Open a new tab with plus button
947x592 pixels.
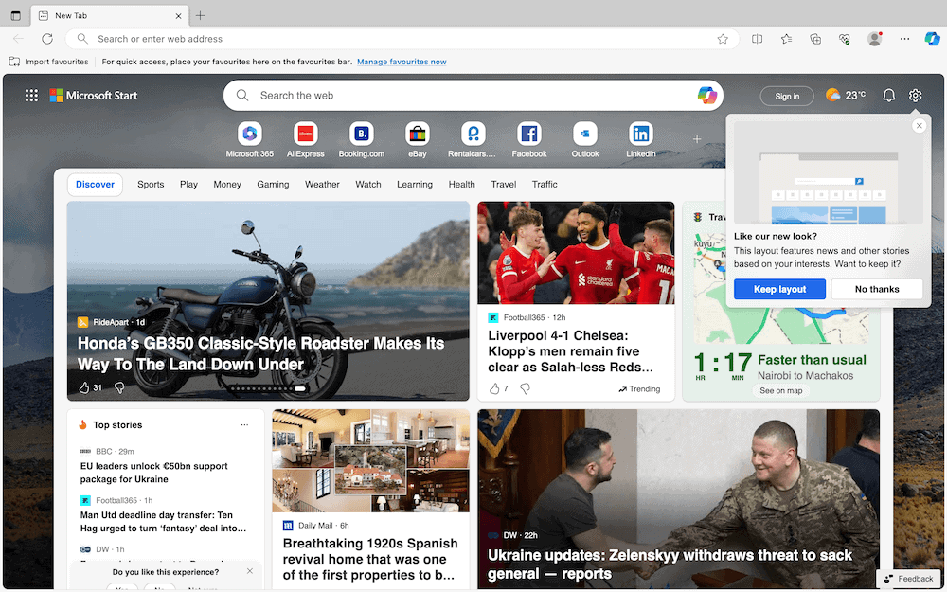201,16
